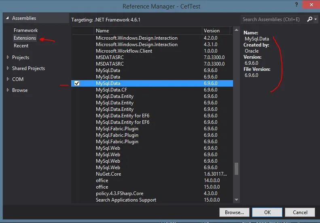Viewport: 320px width, 223px height.
Task: Select the Recent category
Action: click(x=21, y=46)
